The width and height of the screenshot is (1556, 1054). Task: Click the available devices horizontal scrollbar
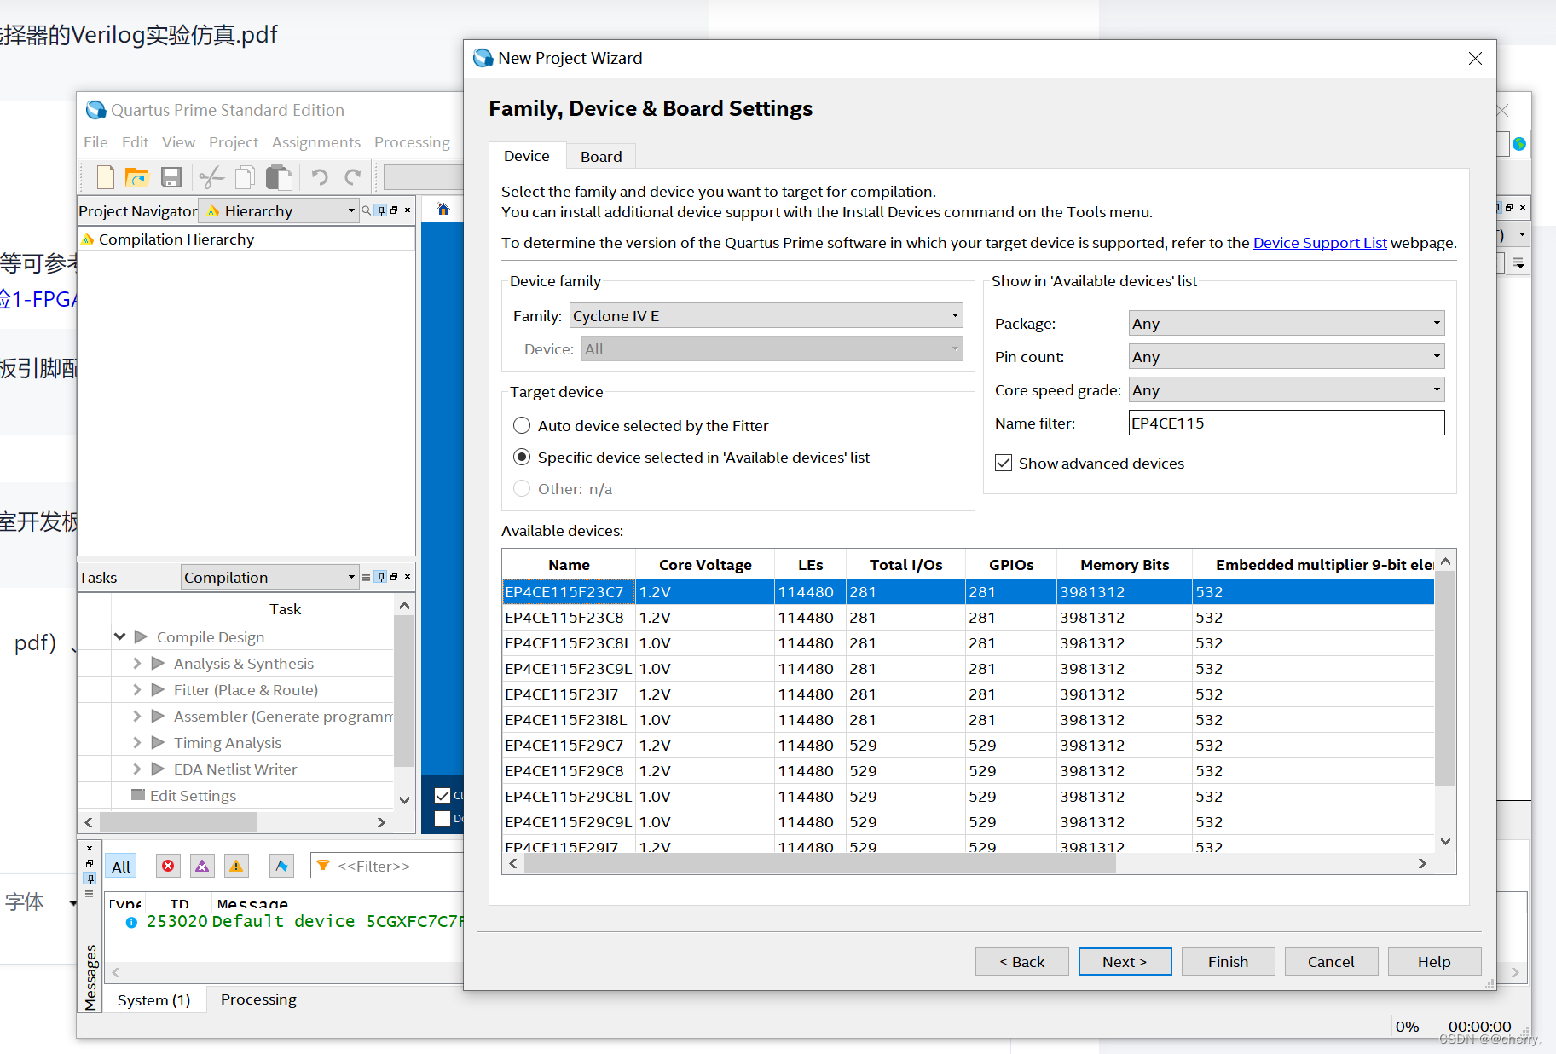[819, 863]
